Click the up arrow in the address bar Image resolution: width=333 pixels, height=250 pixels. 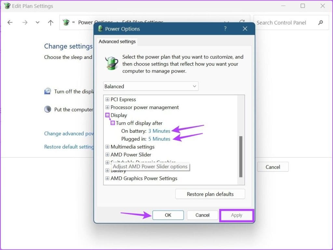[x=50, y=22]
